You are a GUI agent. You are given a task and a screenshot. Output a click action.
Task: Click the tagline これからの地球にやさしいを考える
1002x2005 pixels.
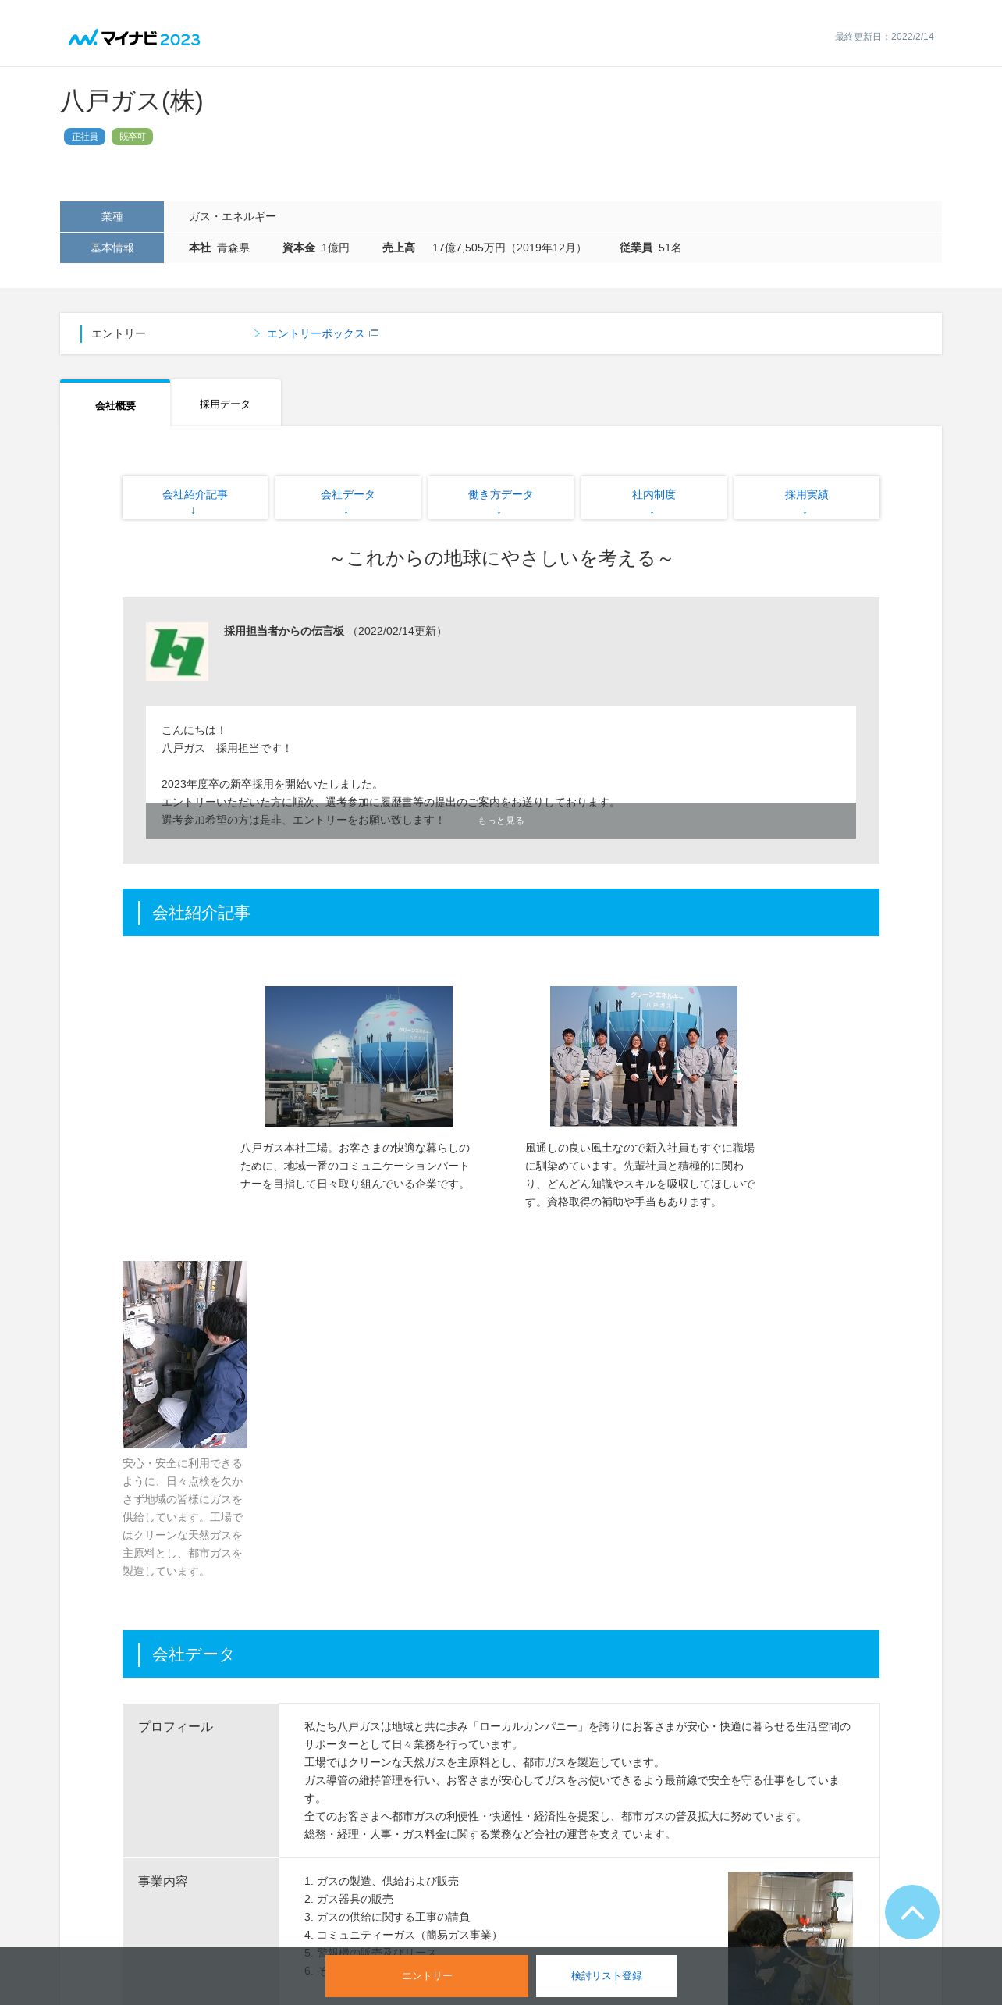[501, 559]
